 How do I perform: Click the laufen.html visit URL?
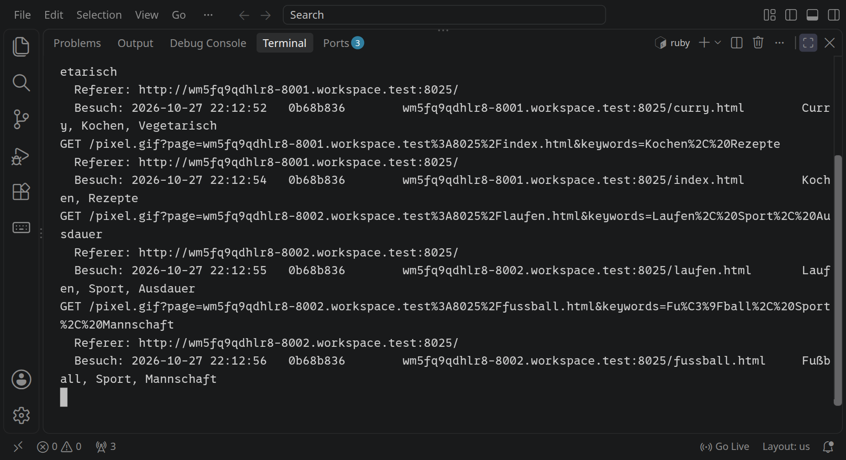(576, 271)
